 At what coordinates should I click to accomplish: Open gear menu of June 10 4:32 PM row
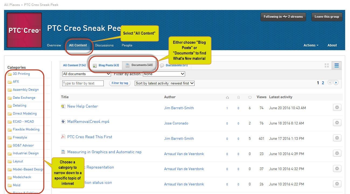[x=337, y=169]
